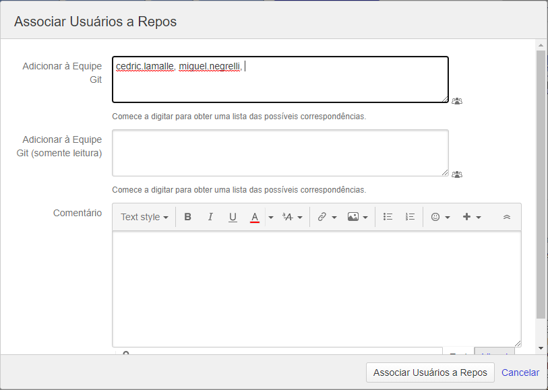
Task: Toggle underline formatting in comment editor
Action: (x=233, y=217)
